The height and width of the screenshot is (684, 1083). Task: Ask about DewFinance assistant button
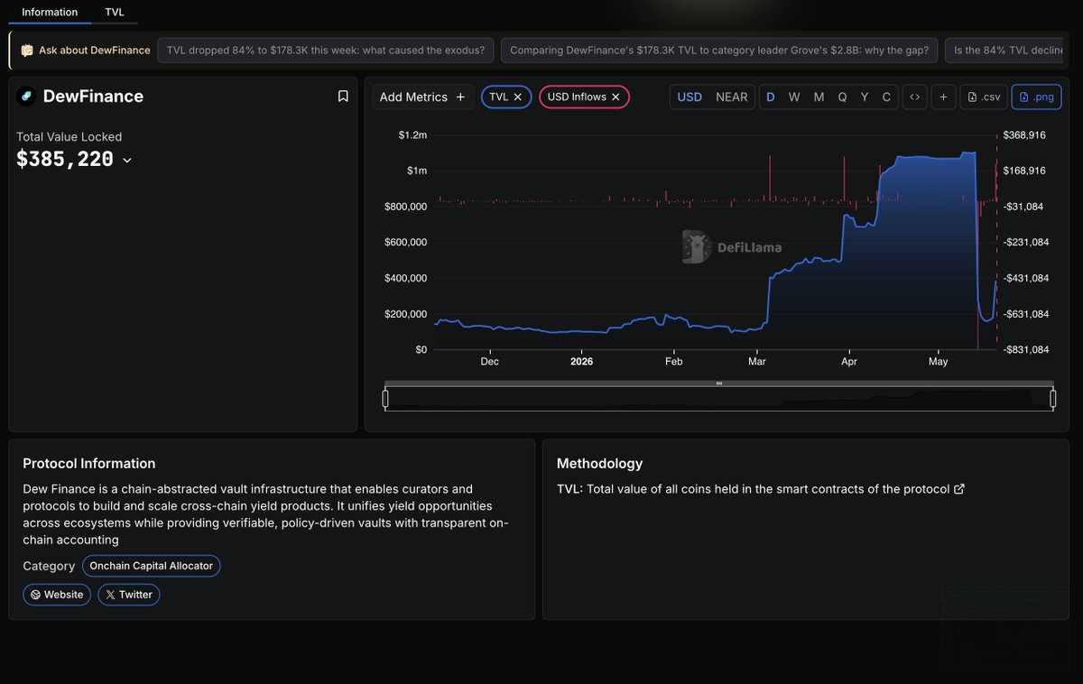pyautogui.click(x=86, y=51)
